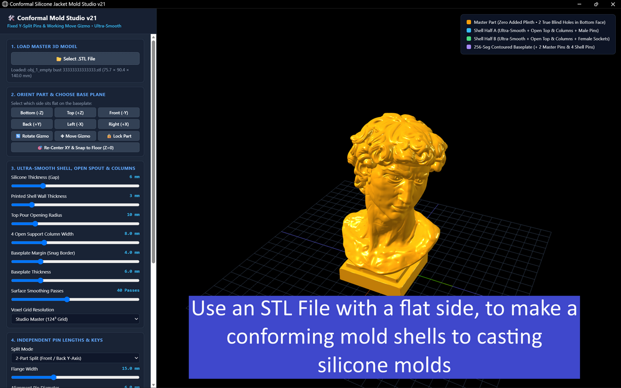Choose Left (-X) base plane

point(75,124)
